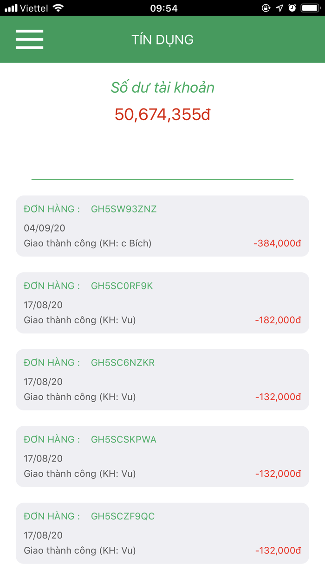Image resolution: width=325 pixels, height=577 pixels.
Task: Tap the account balance 50,674,355đ
Action: (x=162, y=113)
